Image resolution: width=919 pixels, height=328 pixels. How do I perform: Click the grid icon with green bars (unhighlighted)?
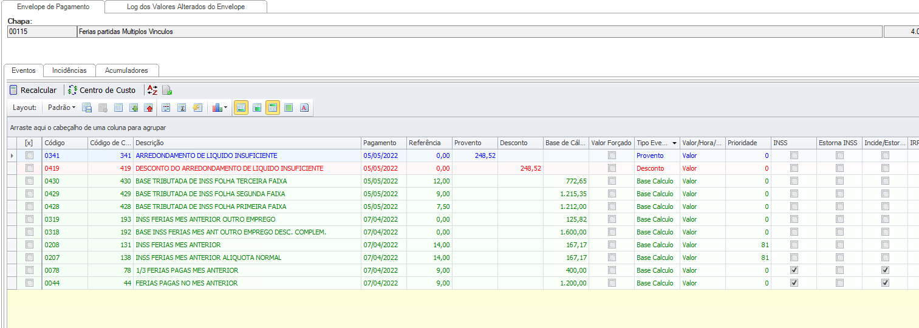[257, 108]
